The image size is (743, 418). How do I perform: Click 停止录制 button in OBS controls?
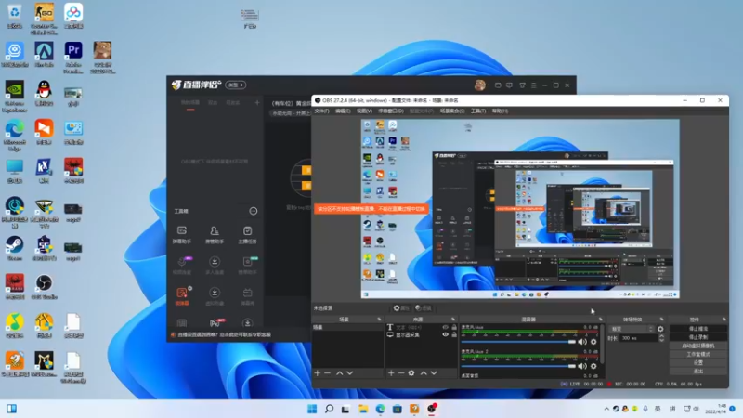[698, 337]
